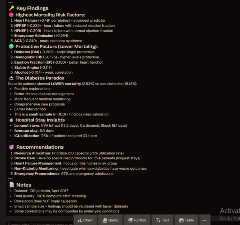Click the Heart Failure Management recommendation line
This screenshot has height=225, width=240.
pos(66,163)
